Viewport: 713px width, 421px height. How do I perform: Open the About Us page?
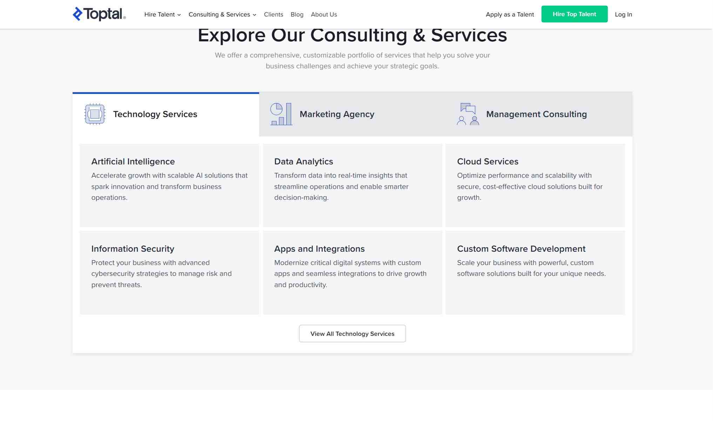(324, 14)
